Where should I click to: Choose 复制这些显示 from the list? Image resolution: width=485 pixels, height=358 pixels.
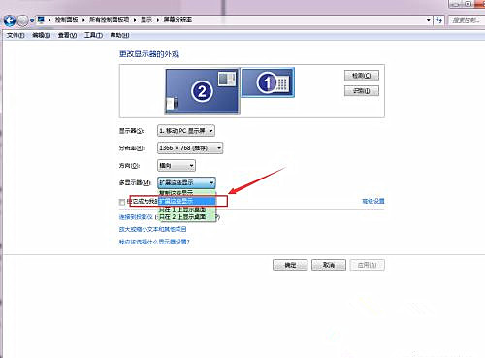pyautogui.click(x=187, y=193)
